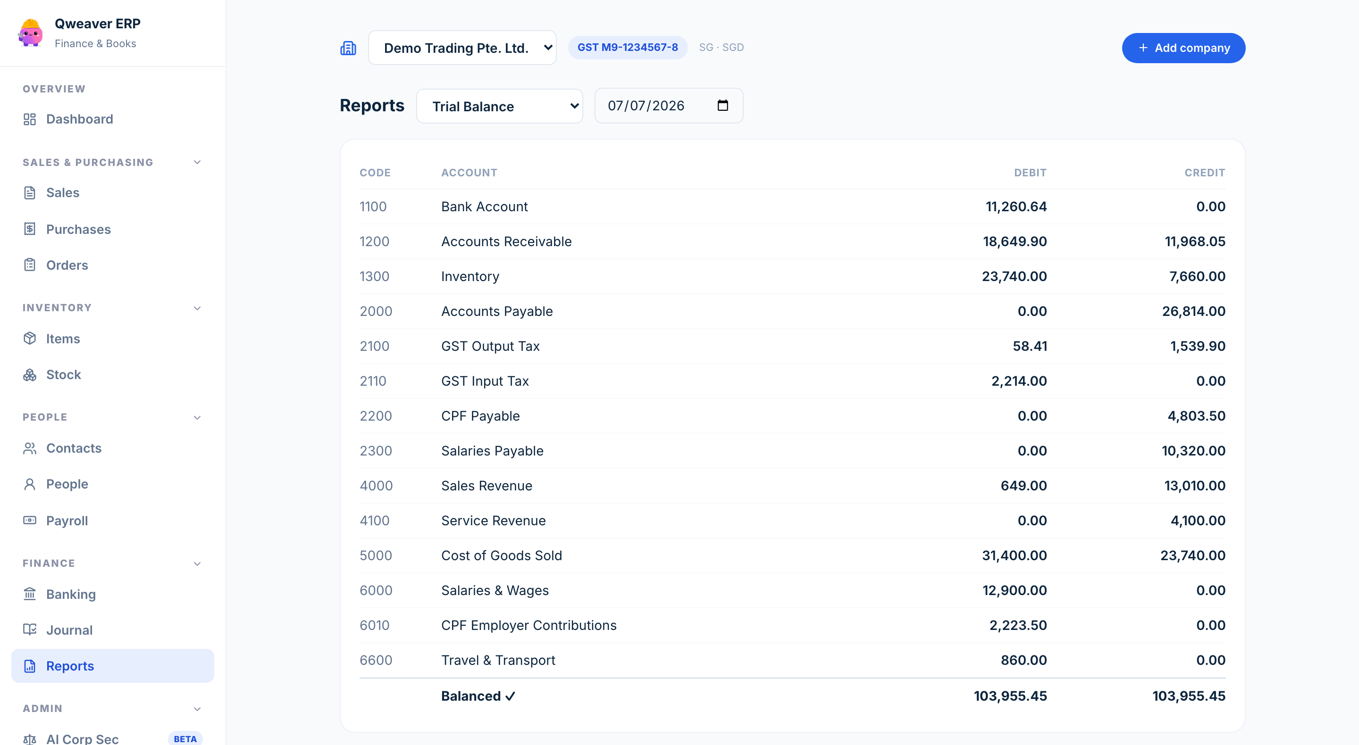Open the Stock page
Screen dimensions: 1359x745
[x=112, y=374]
